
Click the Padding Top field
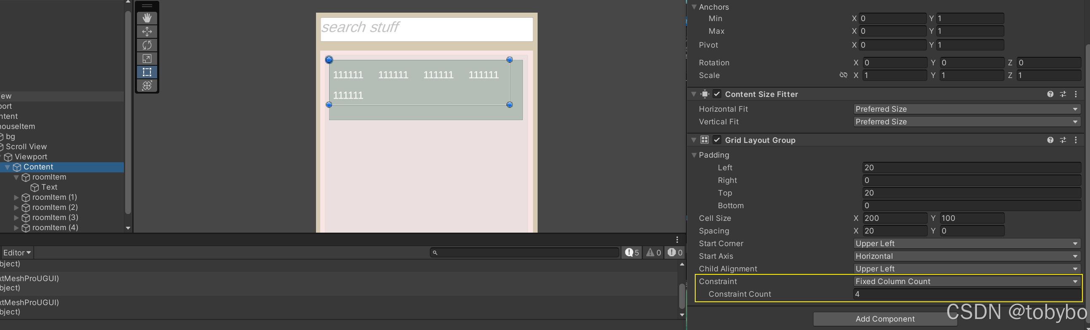972,193
